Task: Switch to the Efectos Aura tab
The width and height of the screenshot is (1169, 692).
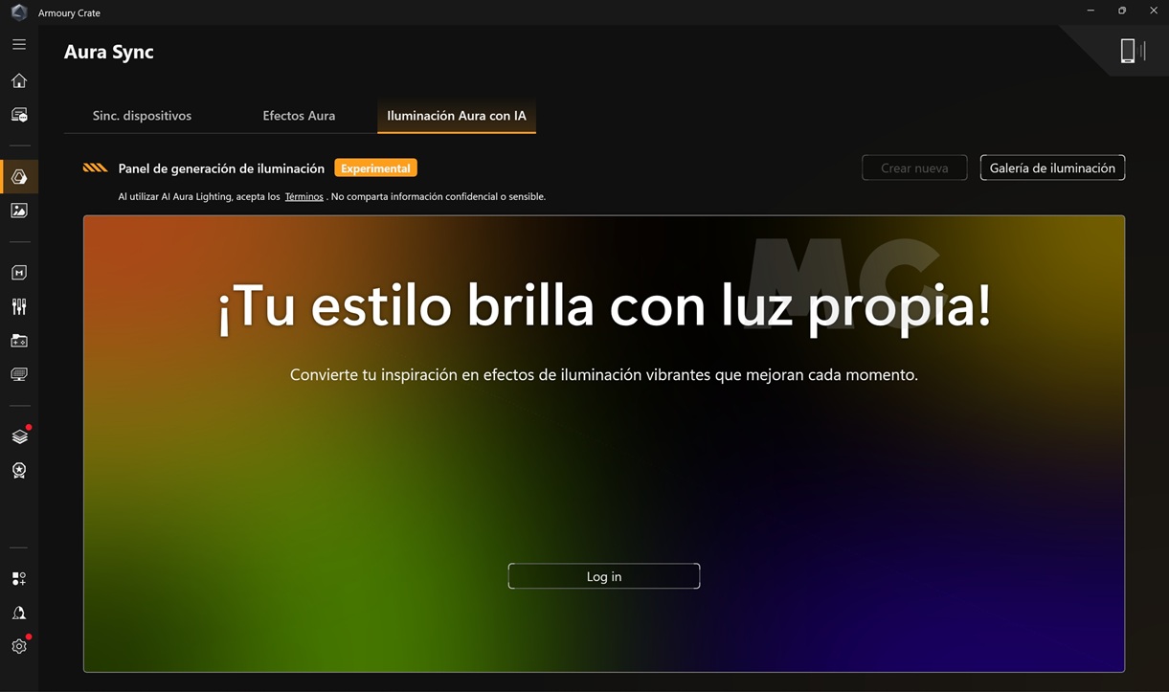Action: tap(299, 116)
